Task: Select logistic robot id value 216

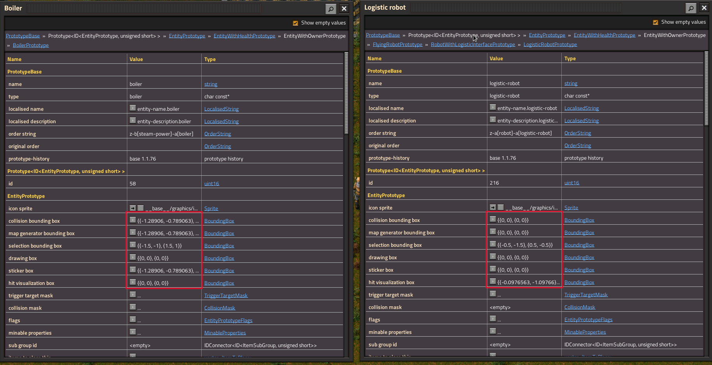Action: [494, 183]
